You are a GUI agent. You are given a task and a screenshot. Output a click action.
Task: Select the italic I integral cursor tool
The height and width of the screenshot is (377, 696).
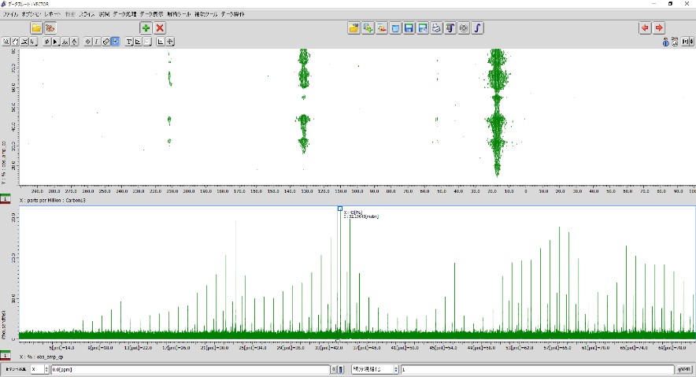(97, 42)
